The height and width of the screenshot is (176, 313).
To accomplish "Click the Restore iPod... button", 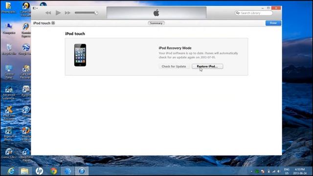I will pos(207,66).
